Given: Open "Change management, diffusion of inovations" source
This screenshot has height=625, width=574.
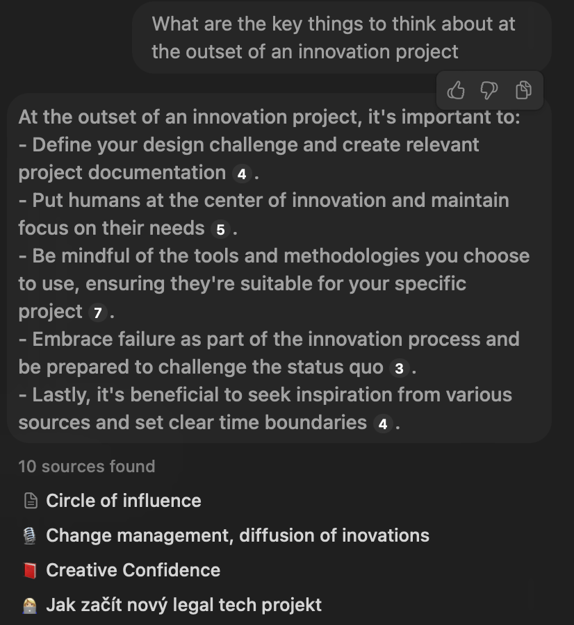Looking at the screenshot, I should [237, 535].
